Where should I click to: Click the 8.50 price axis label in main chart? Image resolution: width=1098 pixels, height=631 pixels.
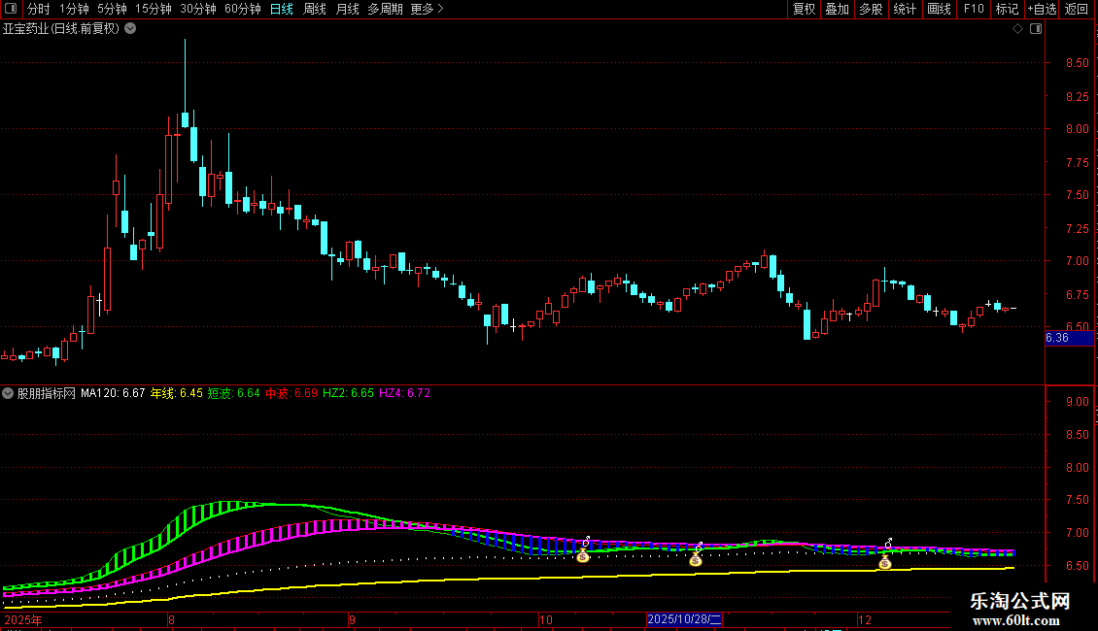coord(1077,63)
